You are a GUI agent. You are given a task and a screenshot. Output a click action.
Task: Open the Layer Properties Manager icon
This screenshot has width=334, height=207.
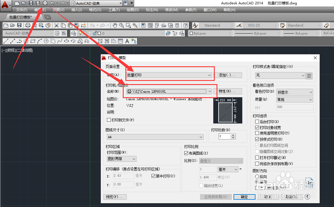tap(74, 33)
